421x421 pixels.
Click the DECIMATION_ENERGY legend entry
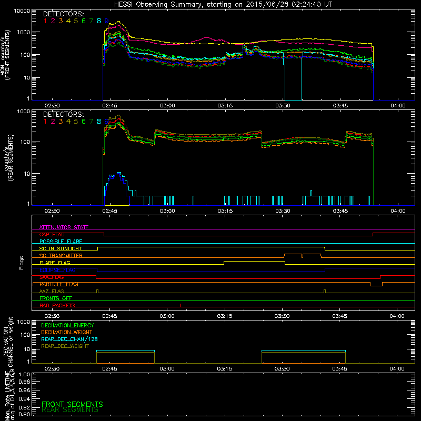tap(67, 325)
